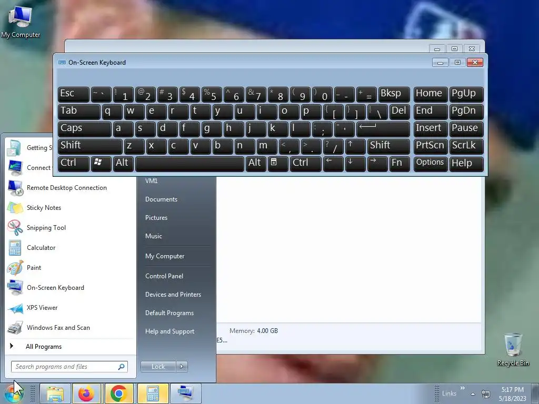Click network icon in system tray
The height and width of the screenshot is (404, 539).
(486, 394)
